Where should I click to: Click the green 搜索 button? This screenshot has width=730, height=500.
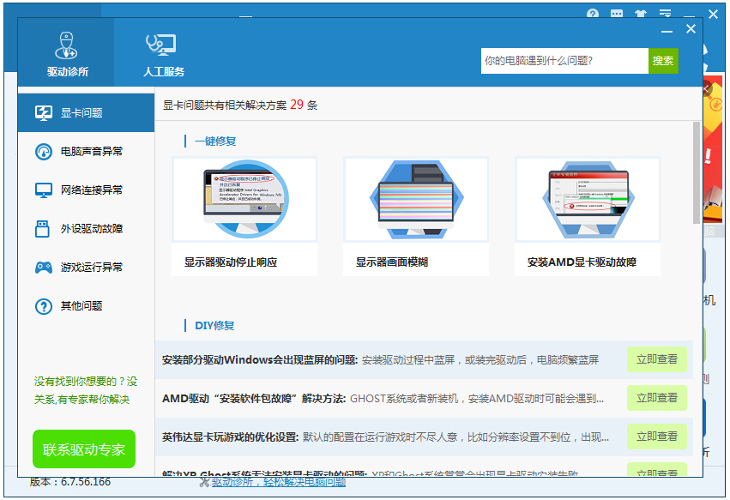[663, 61]
